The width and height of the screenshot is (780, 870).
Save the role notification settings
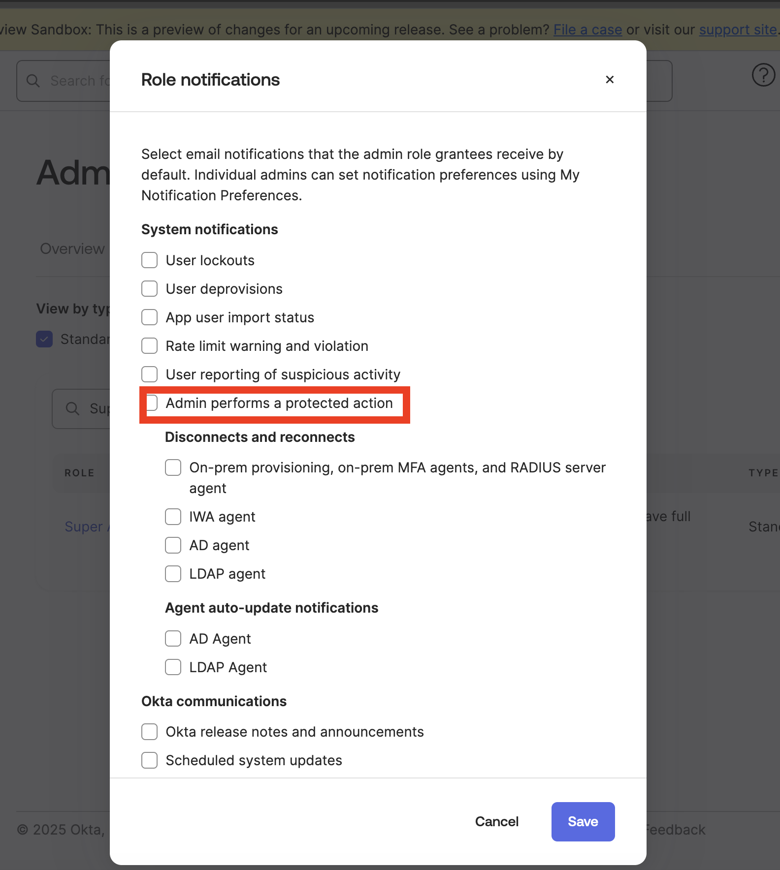(x=583, y=821)
